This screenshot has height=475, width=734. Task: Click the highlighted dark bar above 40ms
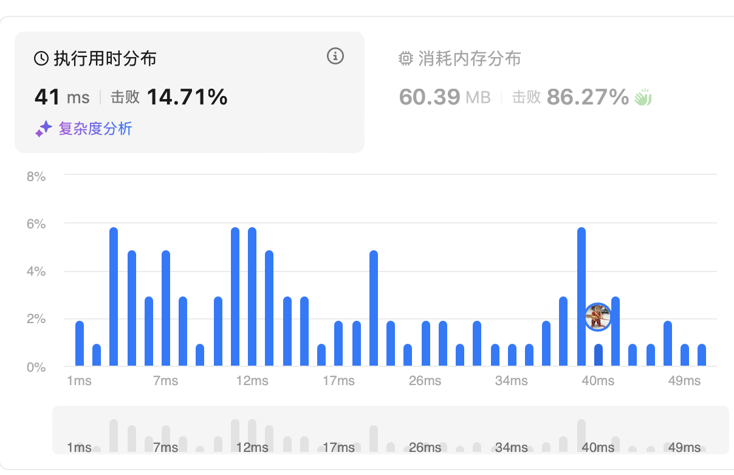[599, 355]
